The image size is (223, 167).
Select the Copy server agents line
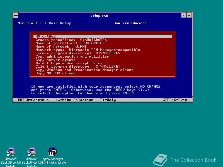pyautogui.click(x=55, y=60)
